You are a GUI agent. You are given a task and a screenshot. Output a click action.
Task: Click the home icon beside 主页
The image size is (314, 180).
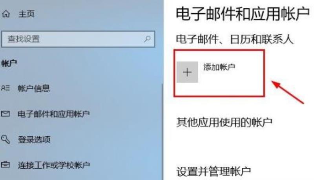pyautogui.click(x=6, y=14)
